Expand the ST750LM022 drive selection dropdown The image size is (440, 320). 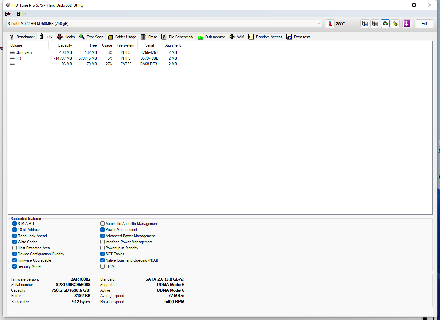(319, 24)
